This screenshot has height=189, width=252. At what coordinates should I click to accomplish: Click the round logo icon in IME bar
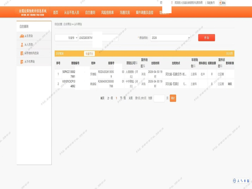coord(234,181)
